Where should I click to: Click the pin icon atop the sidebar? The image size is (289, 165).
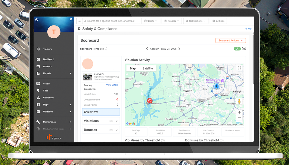[71, 19]
